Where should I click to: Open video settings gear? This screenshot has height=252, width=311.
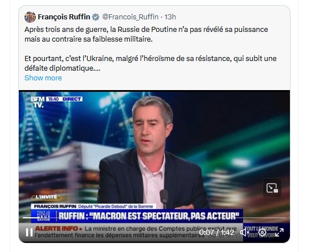pos(262,232)
